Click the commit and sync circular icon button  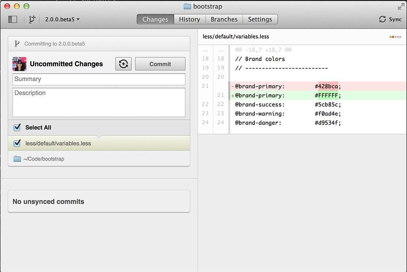[123, 64]
